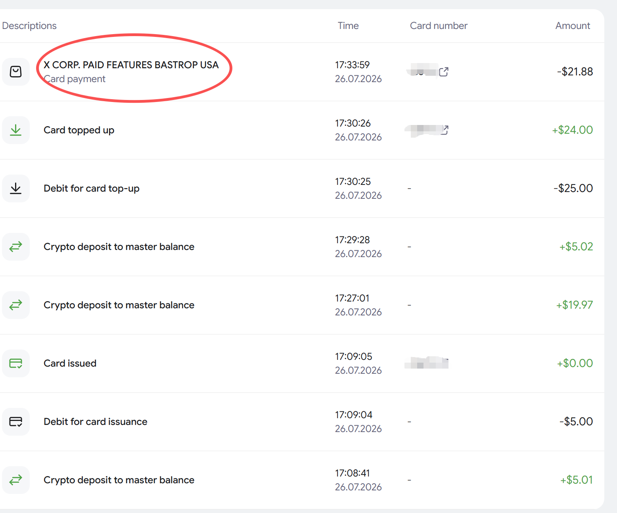Click the swap arrows icon for the +$19.97 crypto deposit
Screen dimensions: 617x513
pos(16,305)
